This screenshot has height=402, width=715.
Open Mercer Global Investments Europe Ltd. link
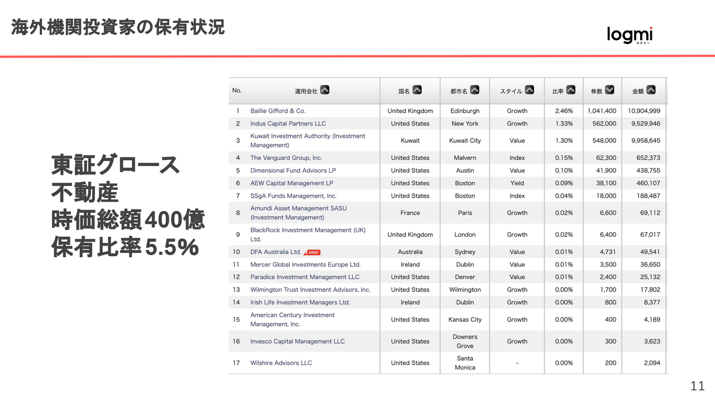(305, 265)
